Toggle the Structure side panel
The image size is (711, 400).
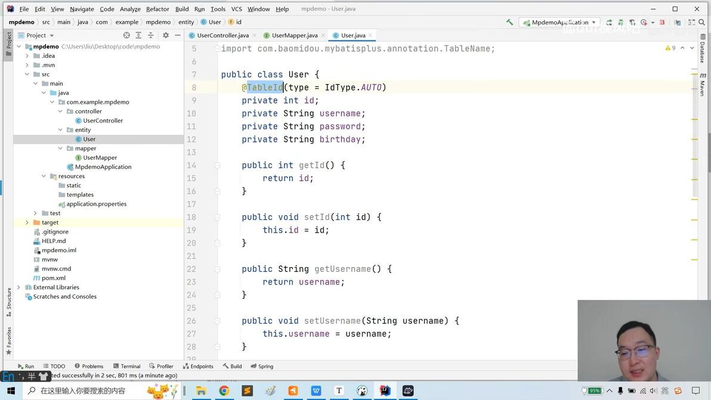click(x=8, y=302)
